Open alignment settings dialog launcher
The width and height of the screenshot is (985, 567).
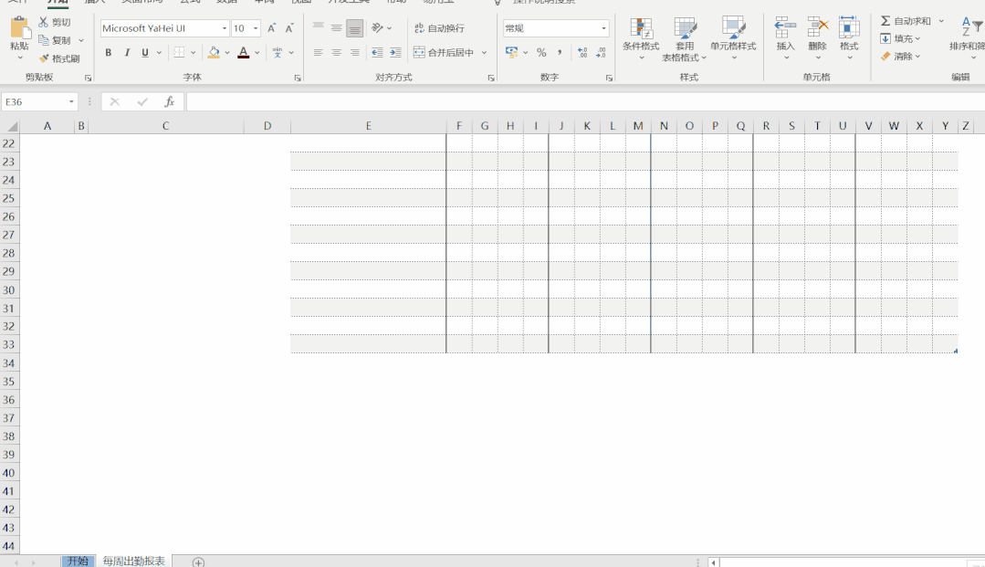click(x=490, y=78)
